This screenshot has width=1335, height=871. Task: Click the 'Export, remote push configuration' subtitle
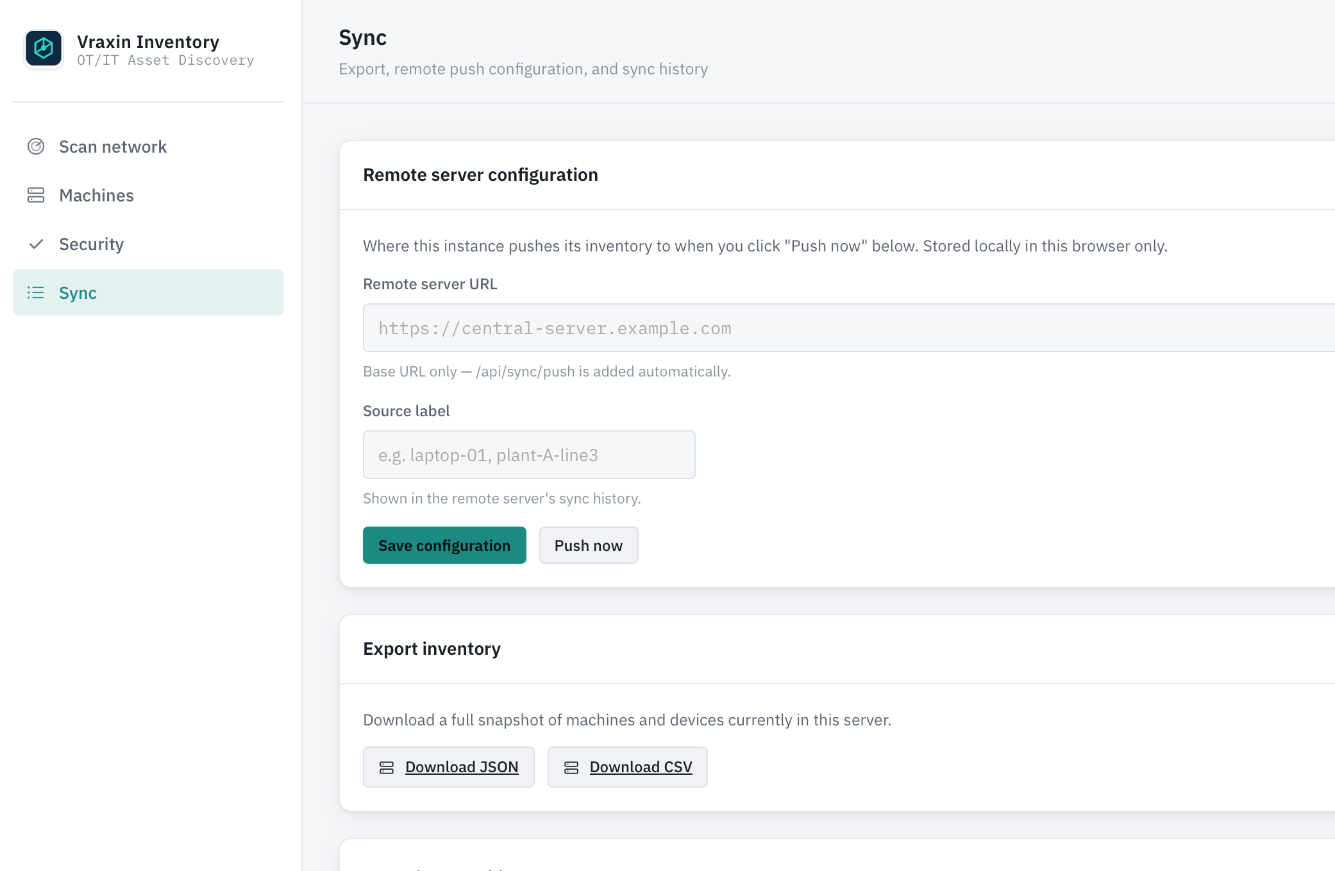click(x=523, y=69)
